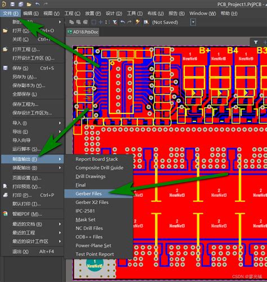Click the save icon in title bar

(12, 4)
